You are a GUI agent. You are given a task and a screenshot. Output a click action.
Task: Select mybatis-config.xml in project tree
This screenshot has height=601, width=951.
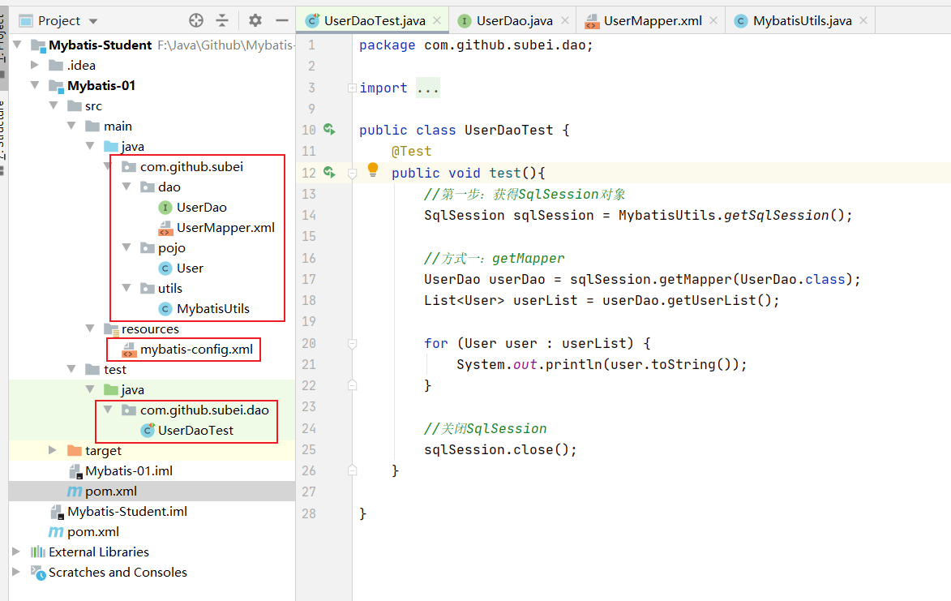point(196,350)
